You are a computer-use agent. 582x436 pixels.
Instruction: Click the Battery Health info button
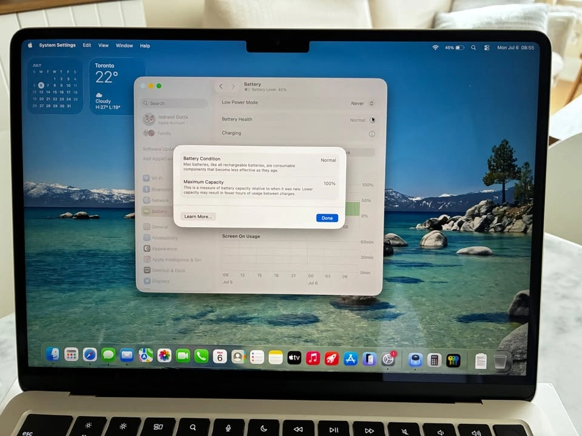[x=372, y=120]
